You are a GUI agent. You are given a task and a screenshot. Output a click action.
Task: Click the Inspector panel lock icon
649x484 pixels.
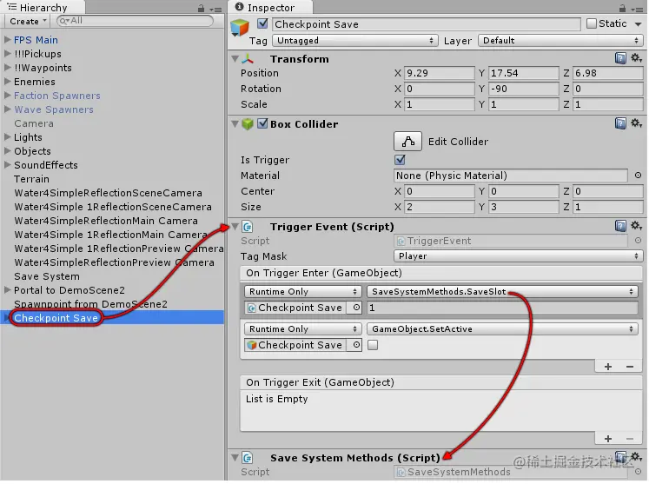pyautogui.click(x=622, y=9)
